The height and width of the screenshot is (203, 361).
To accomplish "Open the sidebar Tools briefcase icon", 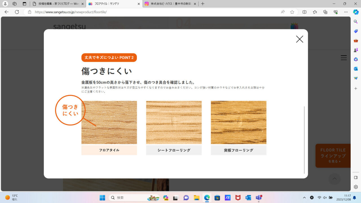I will pyautogui.click(x=356, y=41).
